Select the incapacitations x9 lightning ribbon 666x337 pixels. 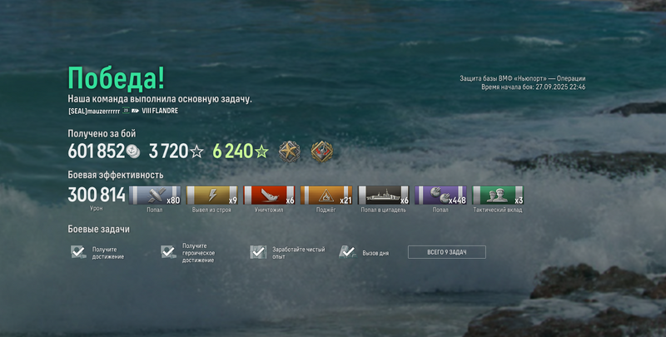211,196
